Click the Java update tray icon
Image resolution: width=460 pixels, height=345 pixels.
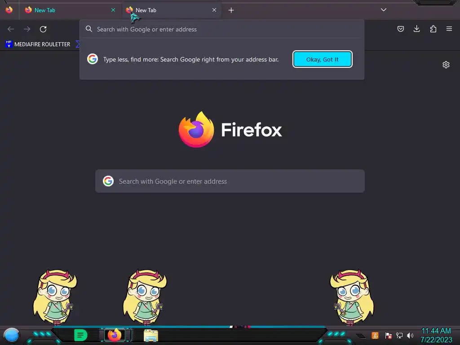tap(375, 335)
